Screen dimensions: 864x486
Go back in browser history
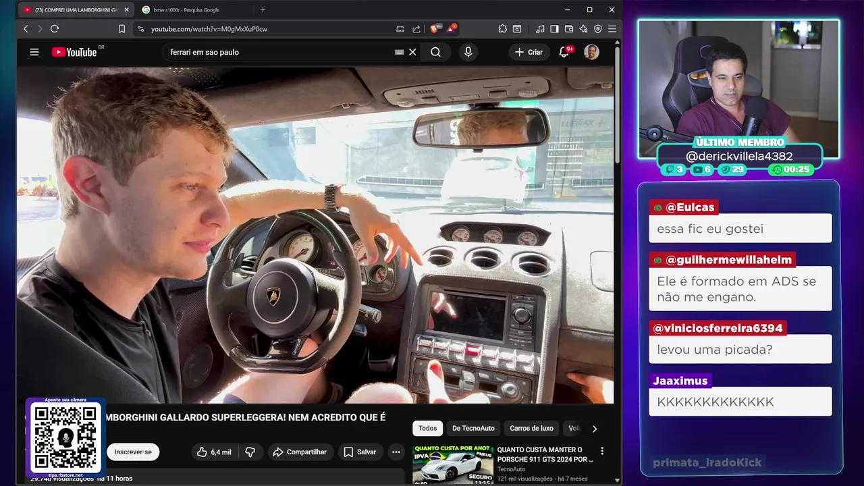pos(26,29)
